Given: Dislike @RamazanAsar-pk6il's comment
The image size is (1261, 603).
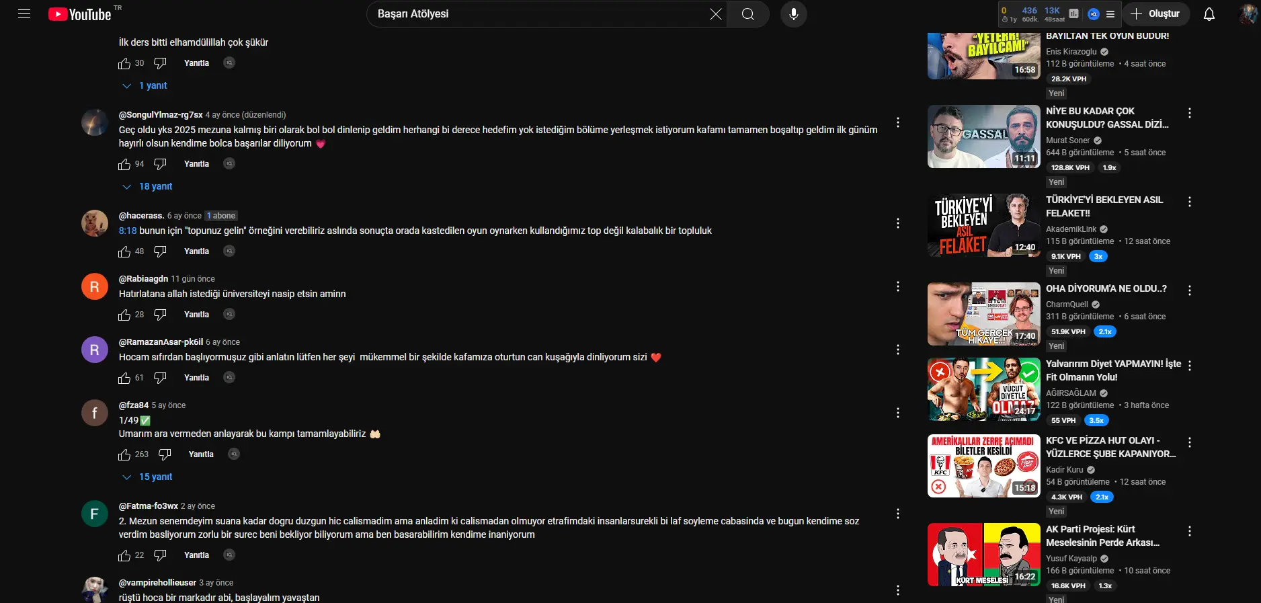Looking at the screenshot, I should pos(160,378).
